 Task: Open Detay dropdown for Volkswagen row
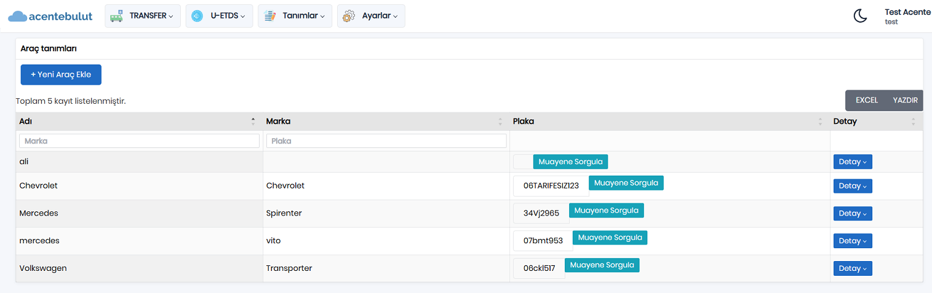click(x=853, y=268)
